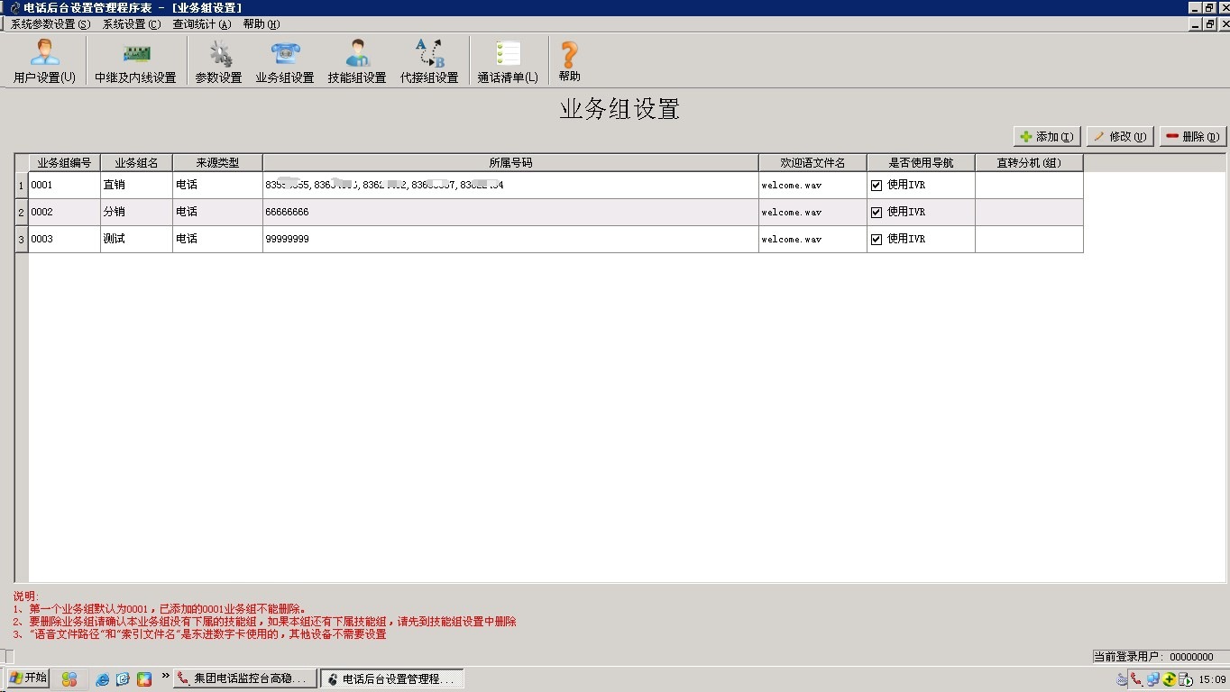Click 电话后台设置管理程 taskbar button
The height and width of the screenshot is (692, 1230).
click(x=391, y=678)
